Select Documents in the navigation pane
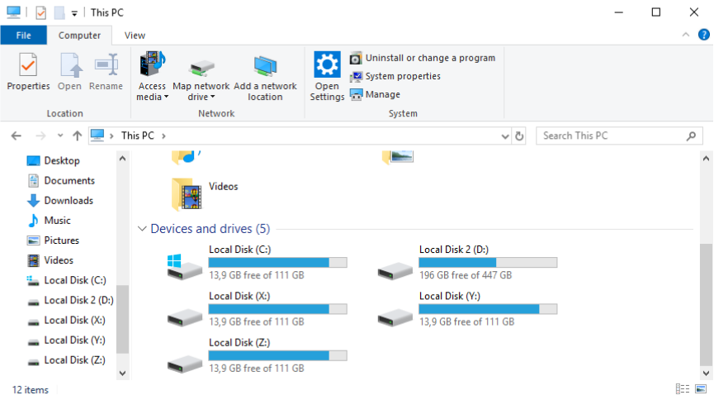 (69, 181)
